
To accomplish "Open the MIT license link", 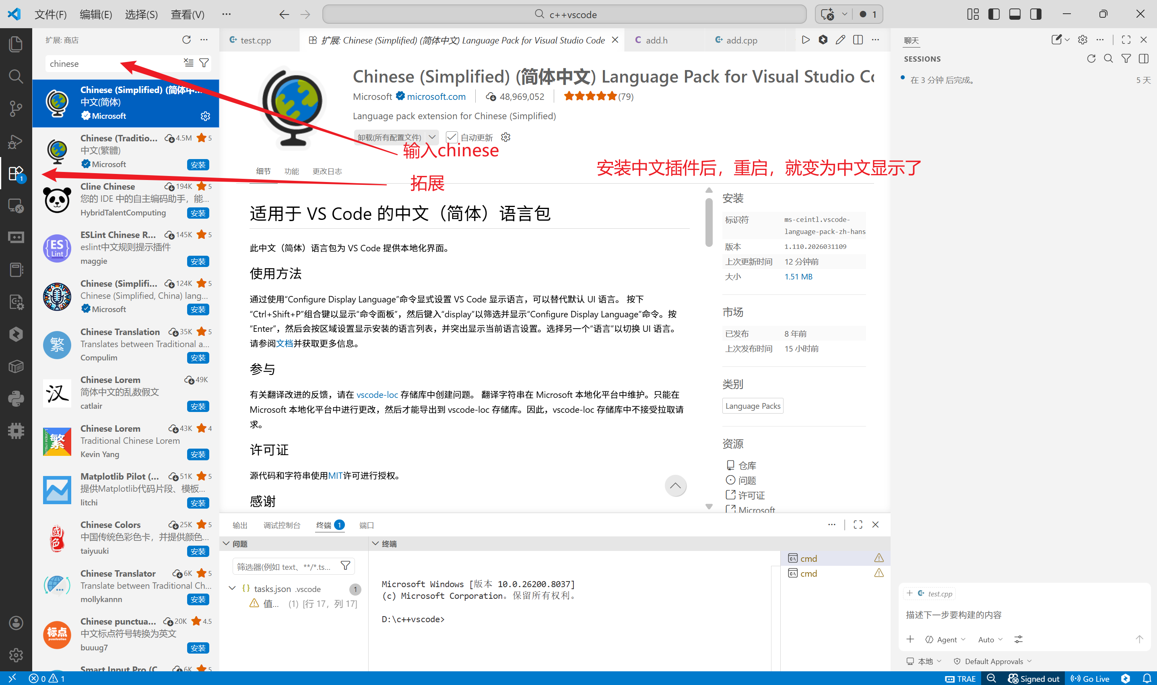I will click(x=335, y=476).
